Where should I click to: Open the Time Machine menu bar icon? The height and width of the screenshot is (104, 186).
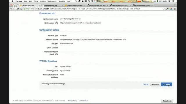89,1
